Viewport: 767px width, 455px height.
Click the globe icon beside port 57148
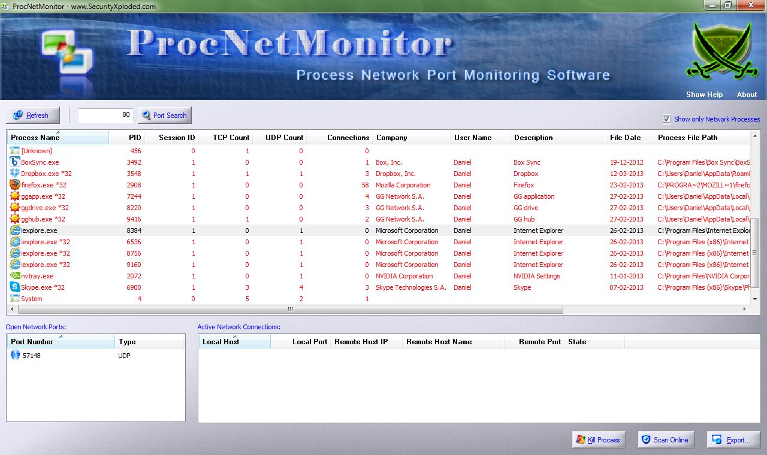15,355
